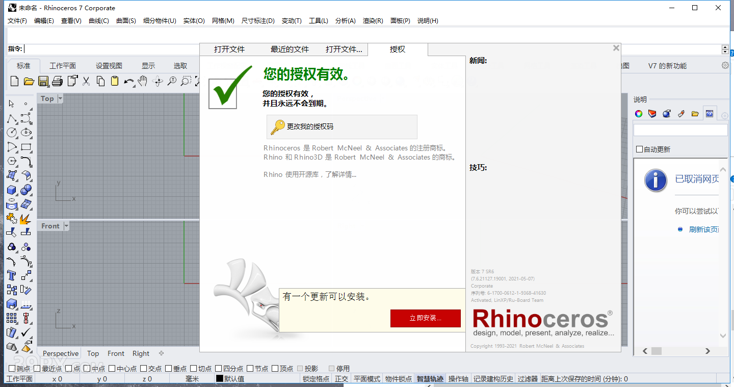Select the polyline drawing tool
Viewport: 734px width, 387px height.
pyautogui.click(x=11, y=118)
